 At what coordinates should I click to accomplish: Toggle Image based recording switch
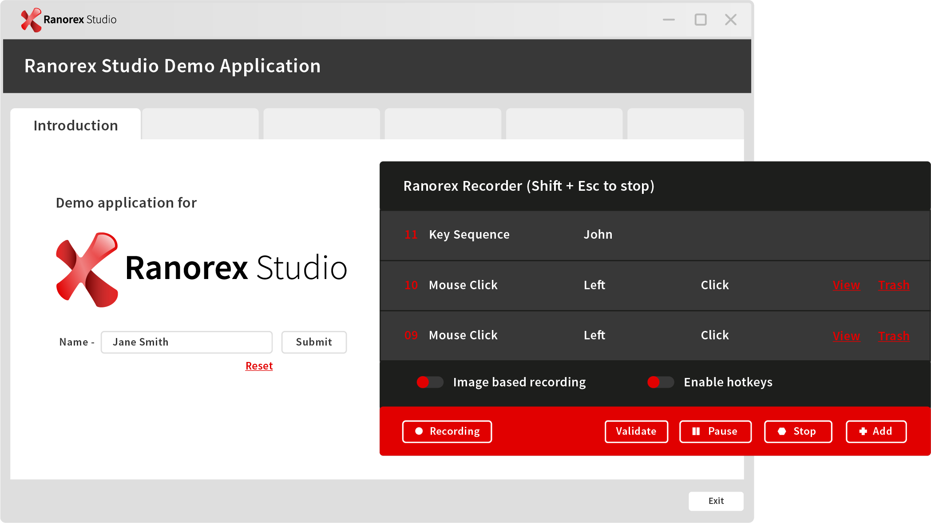coord(430,382)
